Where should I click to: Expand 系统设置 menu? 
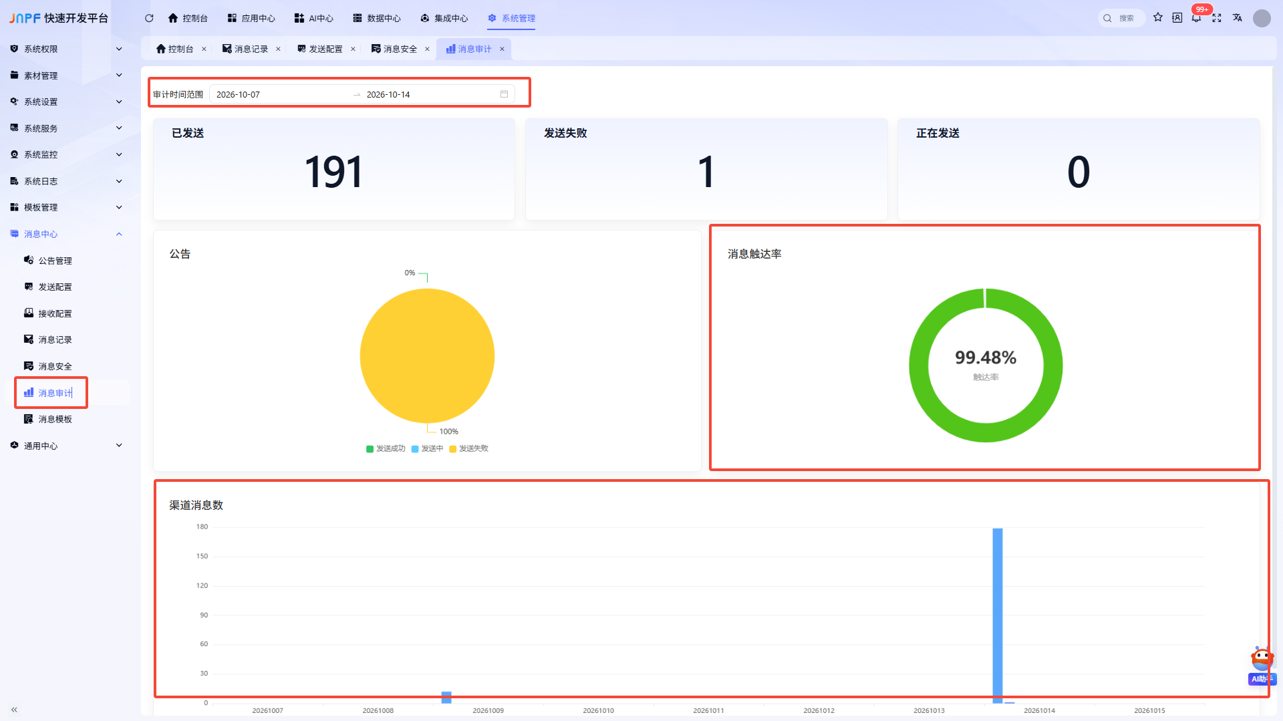point(66,102)
